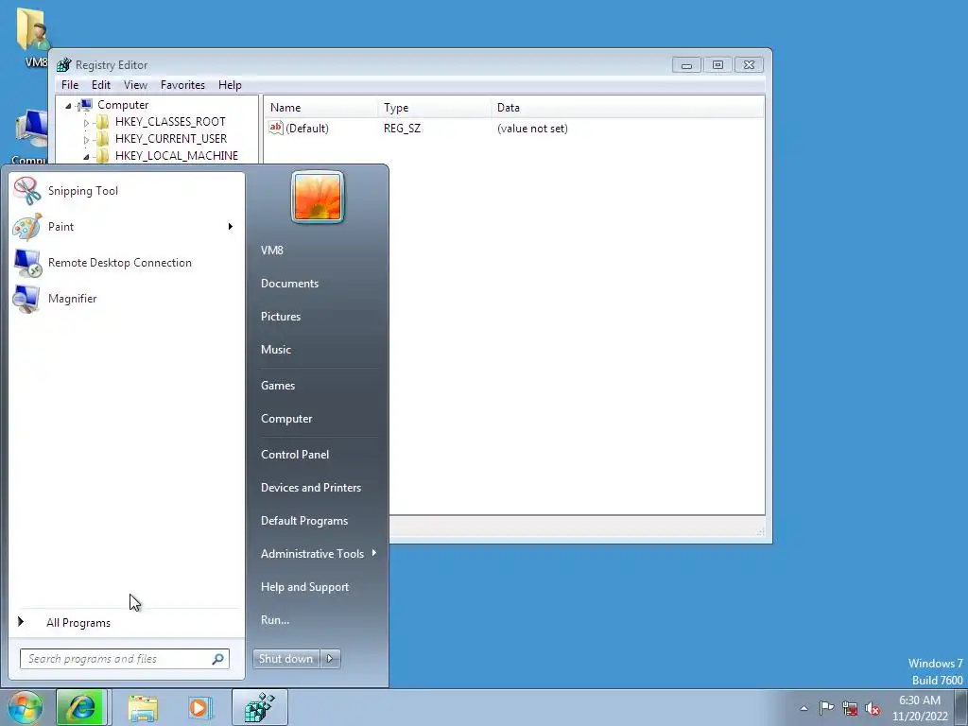Show All Programs list
This screenshot has height=726, width=968.
click(78, 622)
